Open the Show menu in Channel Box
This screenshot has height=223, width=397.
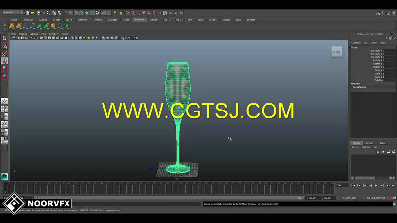(383, 43)
